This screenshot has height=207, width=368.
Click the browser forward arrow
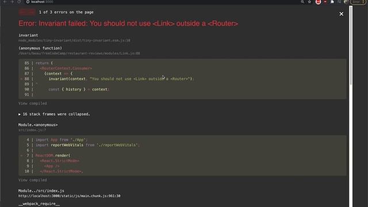coord(12,2)
